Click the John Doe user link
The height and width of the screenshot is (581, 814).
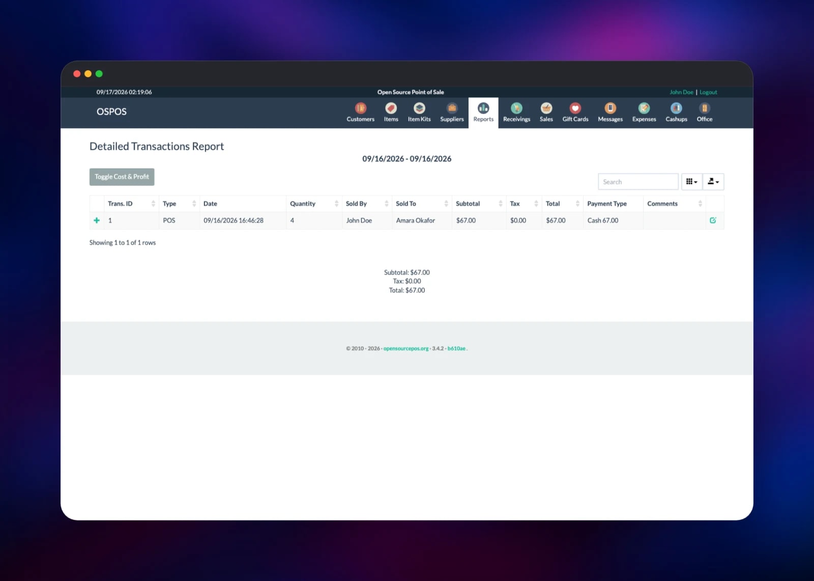pos(681,92)
